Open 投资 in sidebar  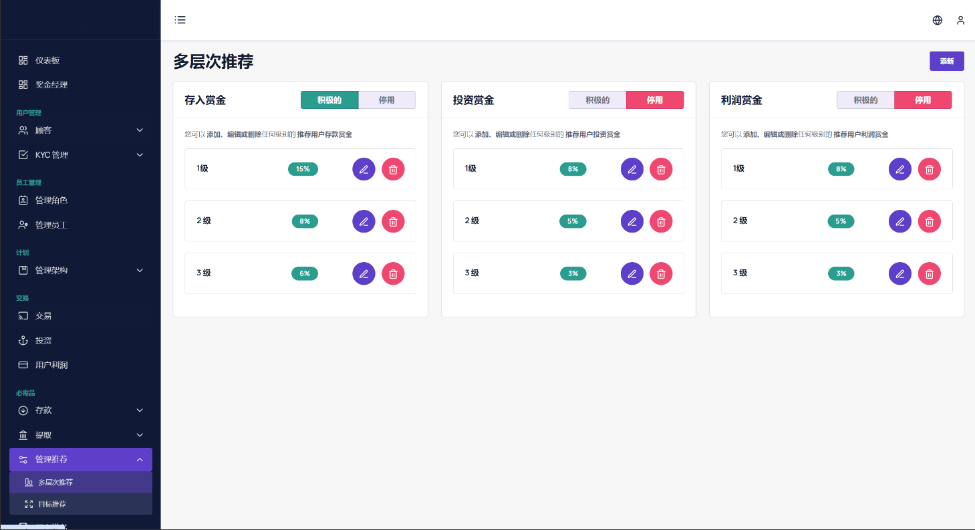[80, 341]
